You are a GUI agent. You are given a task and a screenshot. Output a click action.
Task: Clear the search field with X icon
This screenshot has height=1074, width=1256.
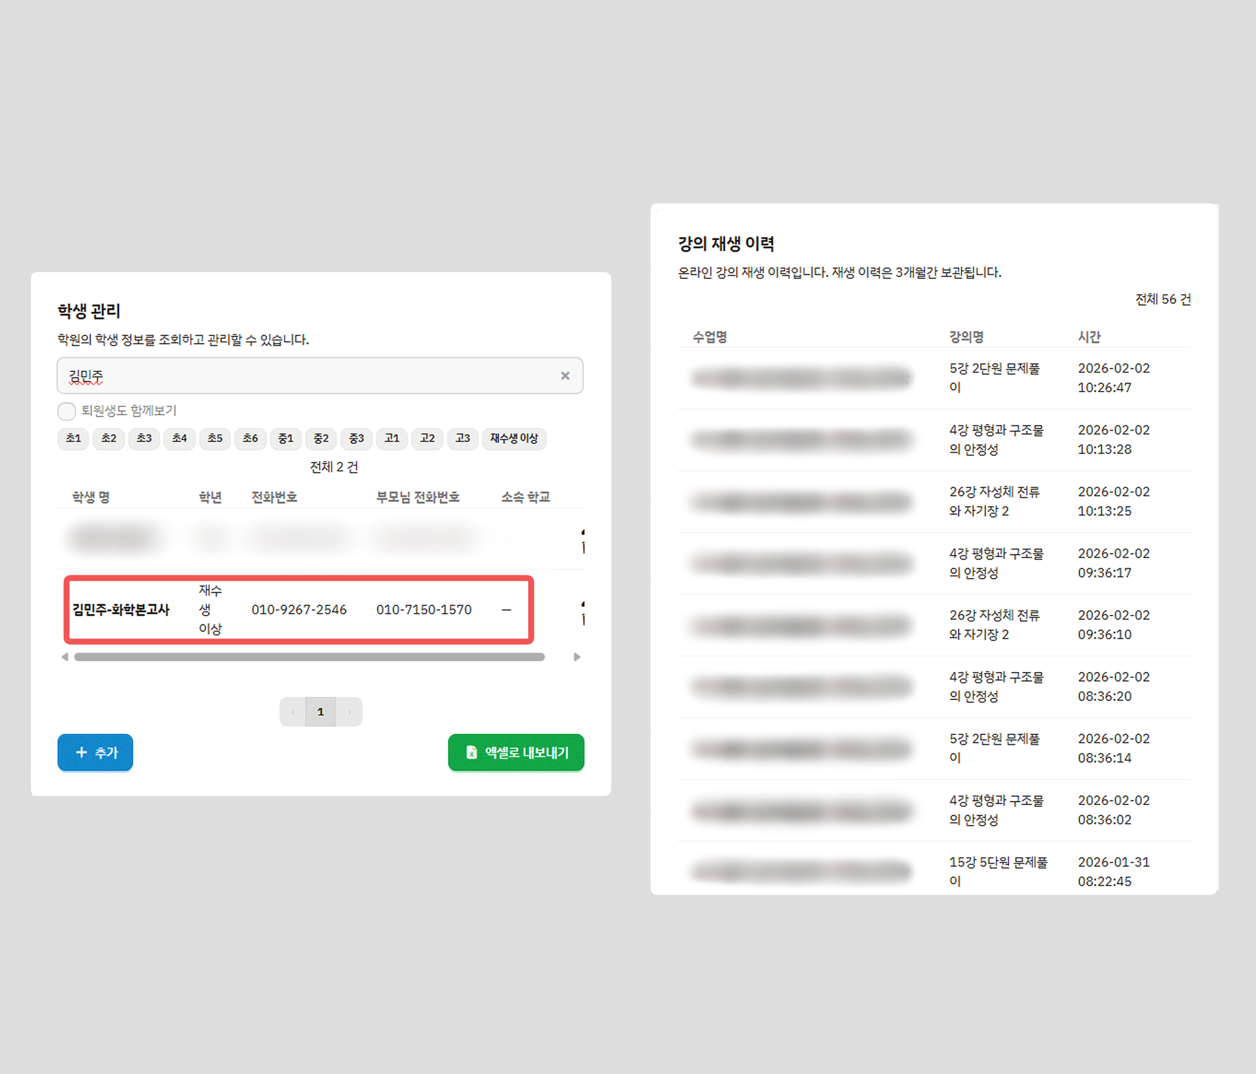(x=565, y=376)
